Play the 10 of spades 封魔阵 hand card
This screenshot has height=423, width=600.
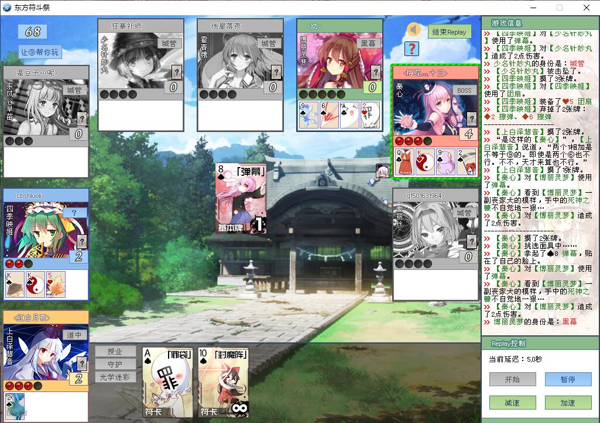coord(224,383)
